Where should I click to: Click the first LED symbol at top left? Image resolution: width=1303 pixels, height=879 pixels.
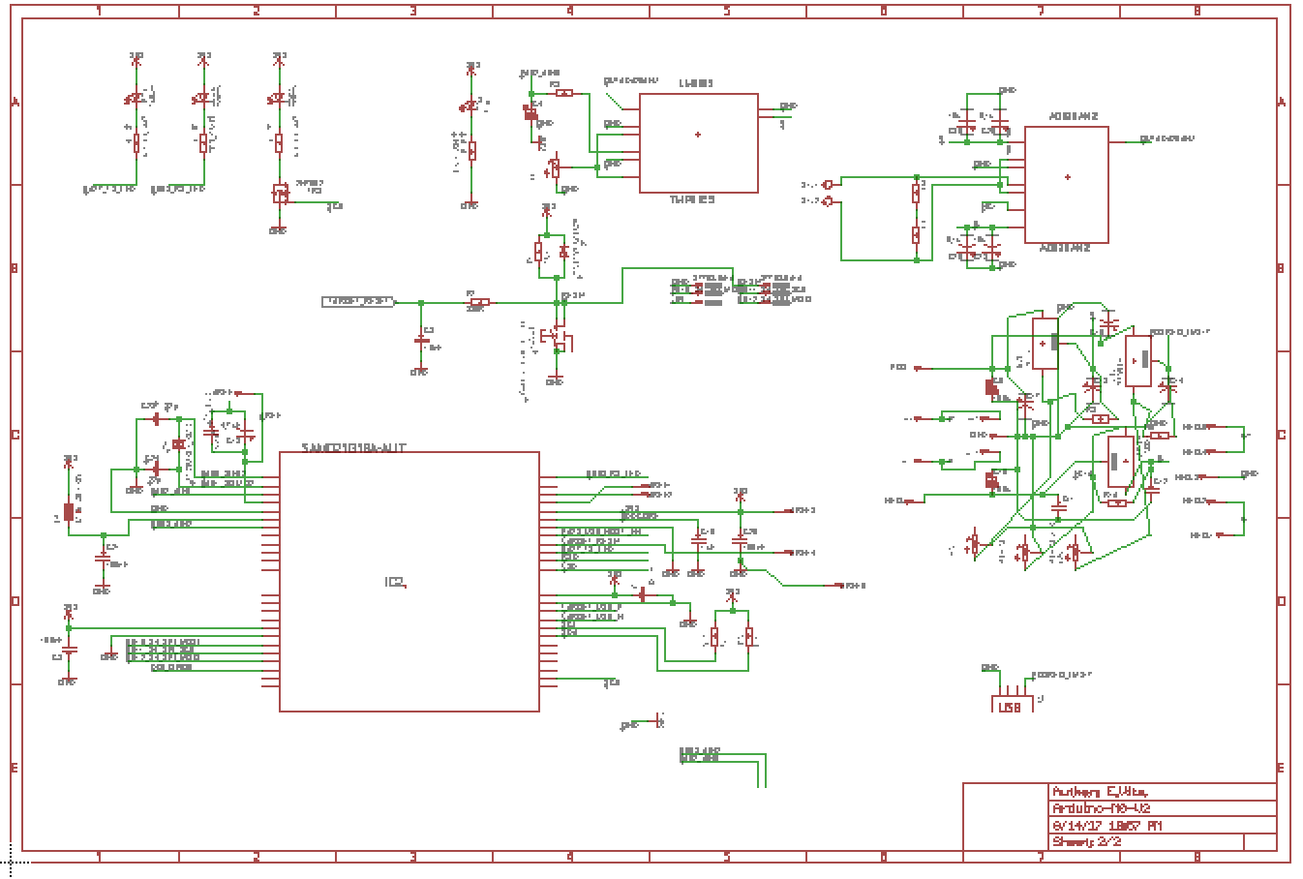point(136,99)
